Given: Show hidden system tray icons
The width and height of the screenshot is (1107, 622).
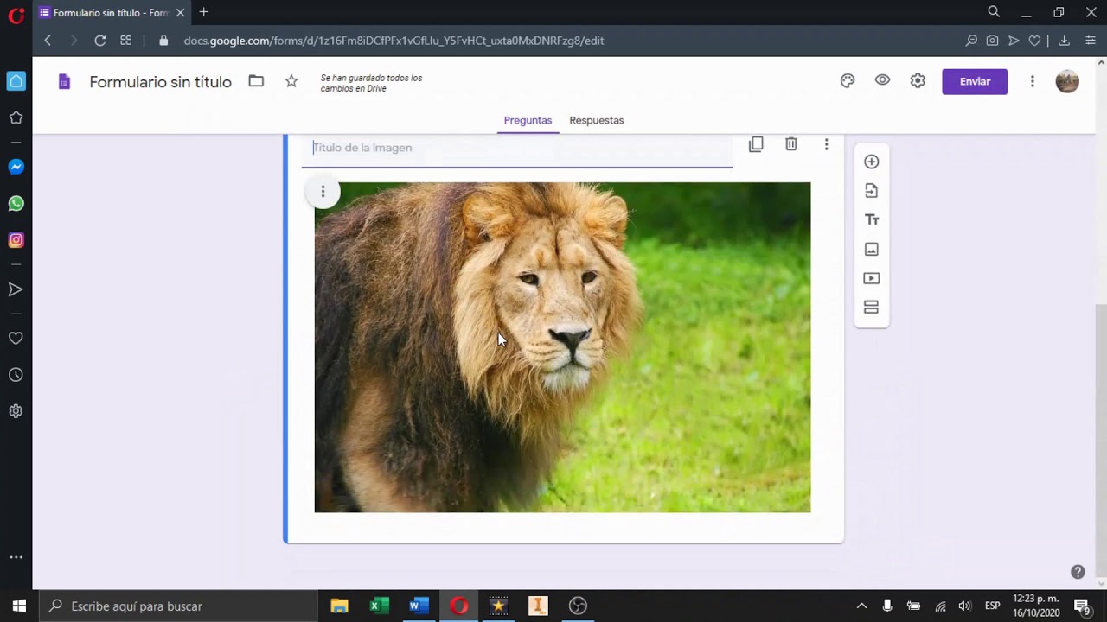Looking at the screenshot, I should [861, 606].
